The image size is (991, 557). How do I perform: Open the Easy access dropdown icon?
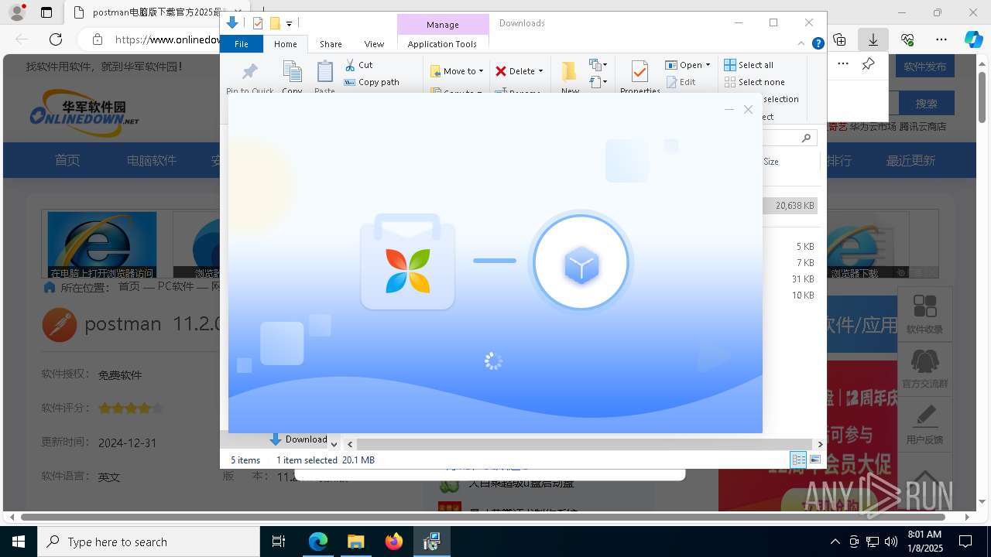(x=598, y=81)
